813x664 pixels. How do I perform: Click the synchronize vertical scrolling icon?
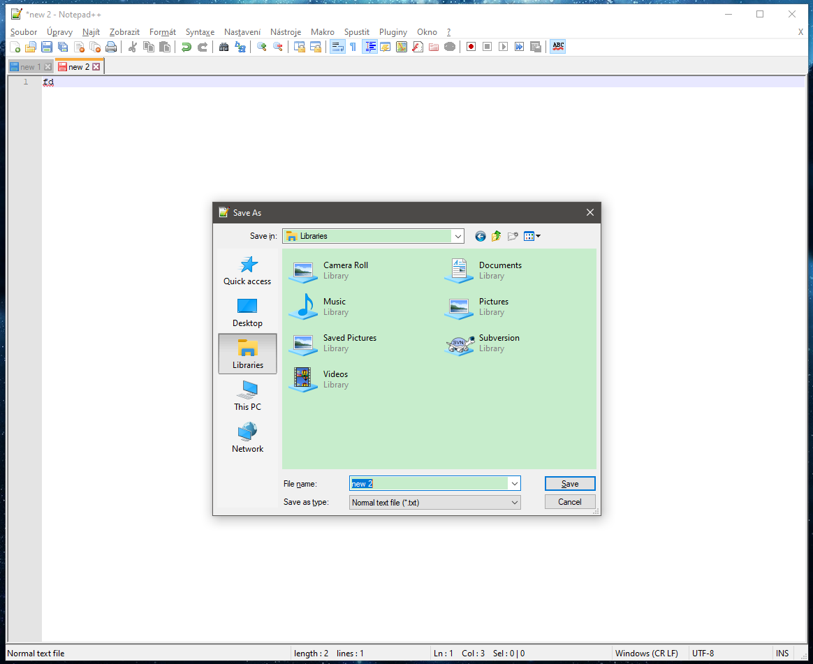coord(299,47)
